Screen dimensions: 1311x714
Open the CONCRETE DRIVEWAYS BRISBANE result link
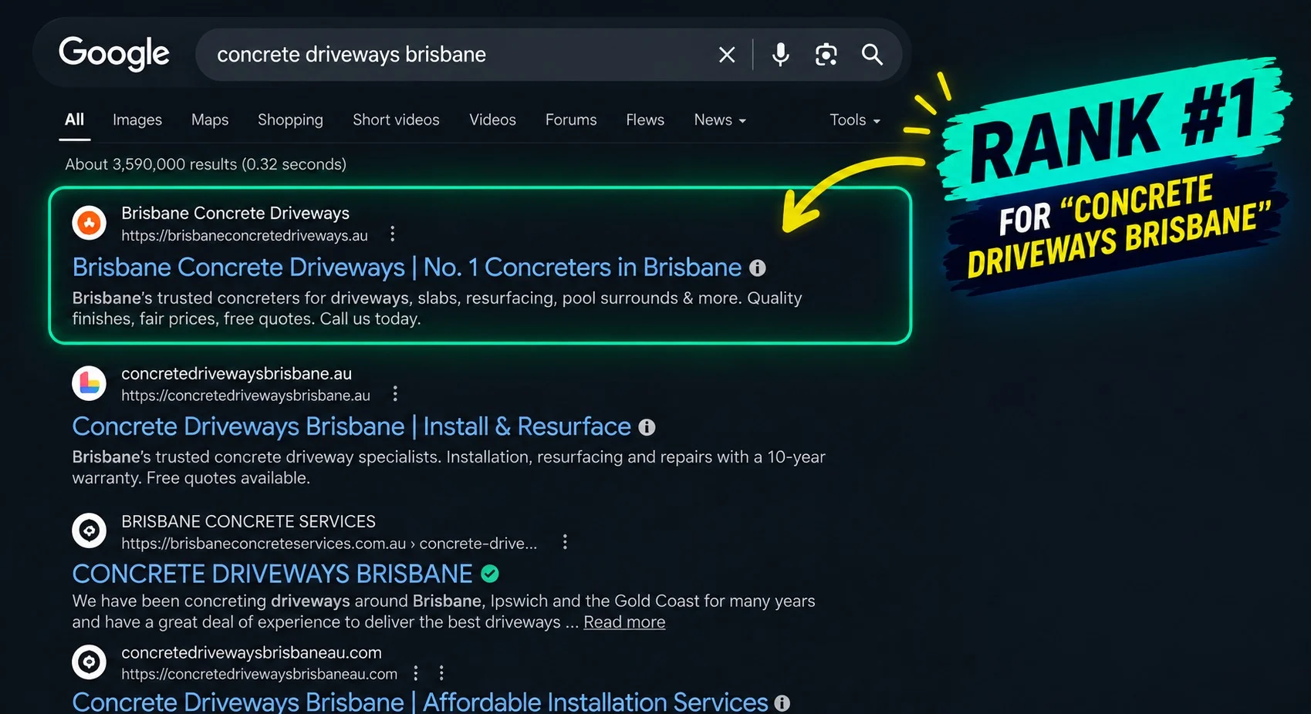272,574
